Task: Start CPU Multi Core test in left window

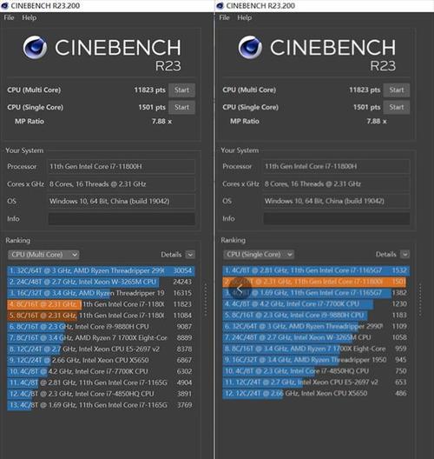Action: [x=181, y=90]
